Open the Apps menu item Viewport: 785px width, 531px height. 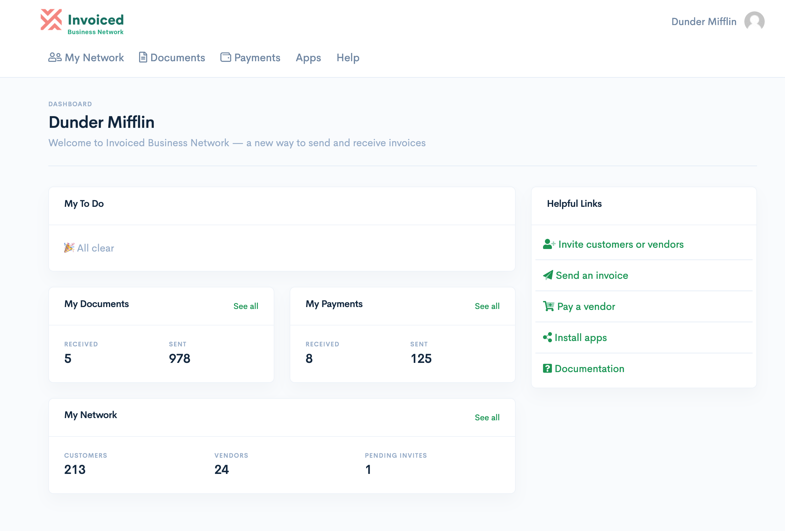pos(308,57)
